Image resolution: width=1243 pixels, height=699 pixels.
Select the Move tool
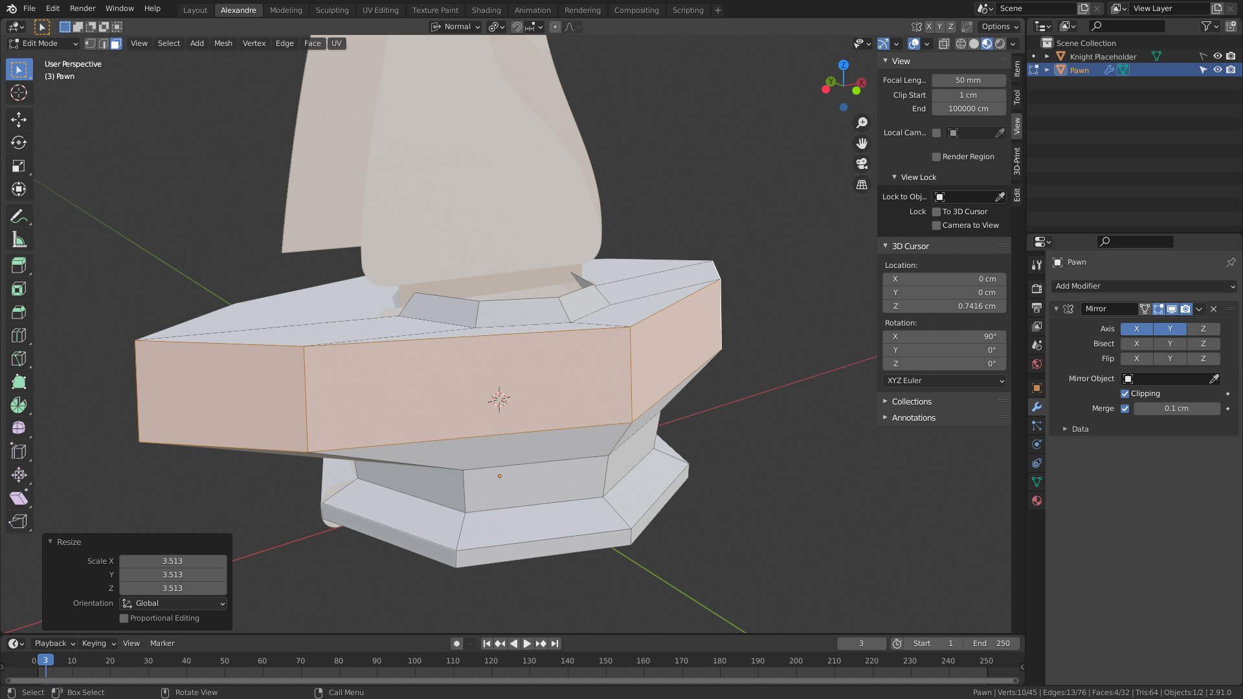(19, 119)
